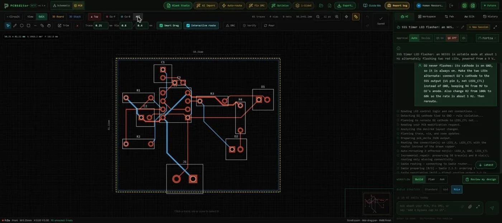502x223 pixels.
Task: Open the Workspace panel tab
Action: click(x=426, y=16)
